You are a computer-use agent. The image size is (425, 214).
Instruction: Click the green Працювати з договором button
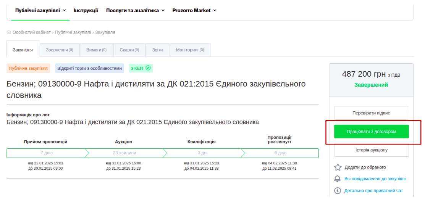371,132
